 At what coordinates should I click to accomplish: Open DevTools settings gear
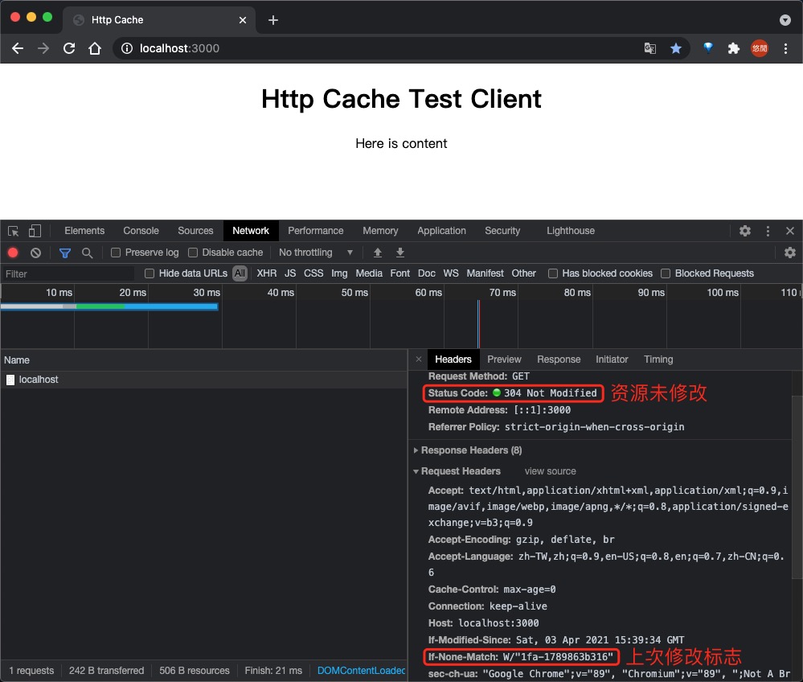745,231
